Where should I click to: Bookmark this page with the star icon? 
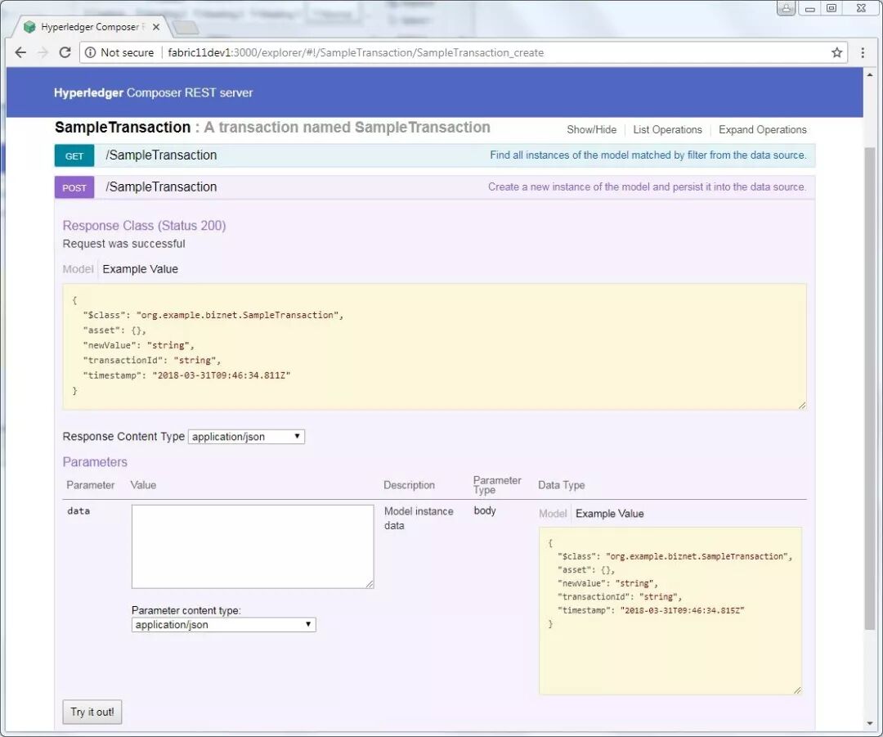click(x=837, y=52)
